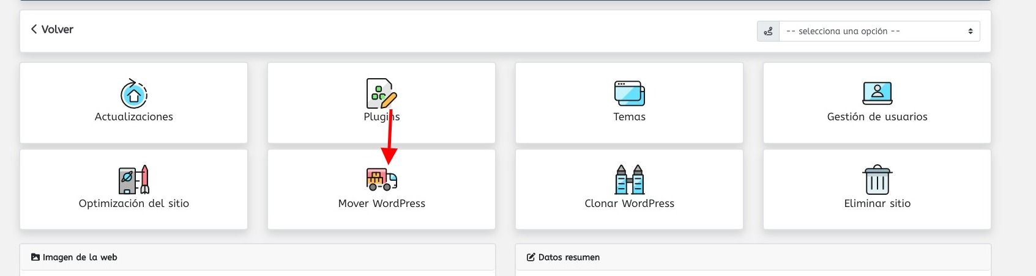This screenshot has width=1036, height=276.
Task: Select the Clonar WordPress towers icon
Action: (630, 180)
